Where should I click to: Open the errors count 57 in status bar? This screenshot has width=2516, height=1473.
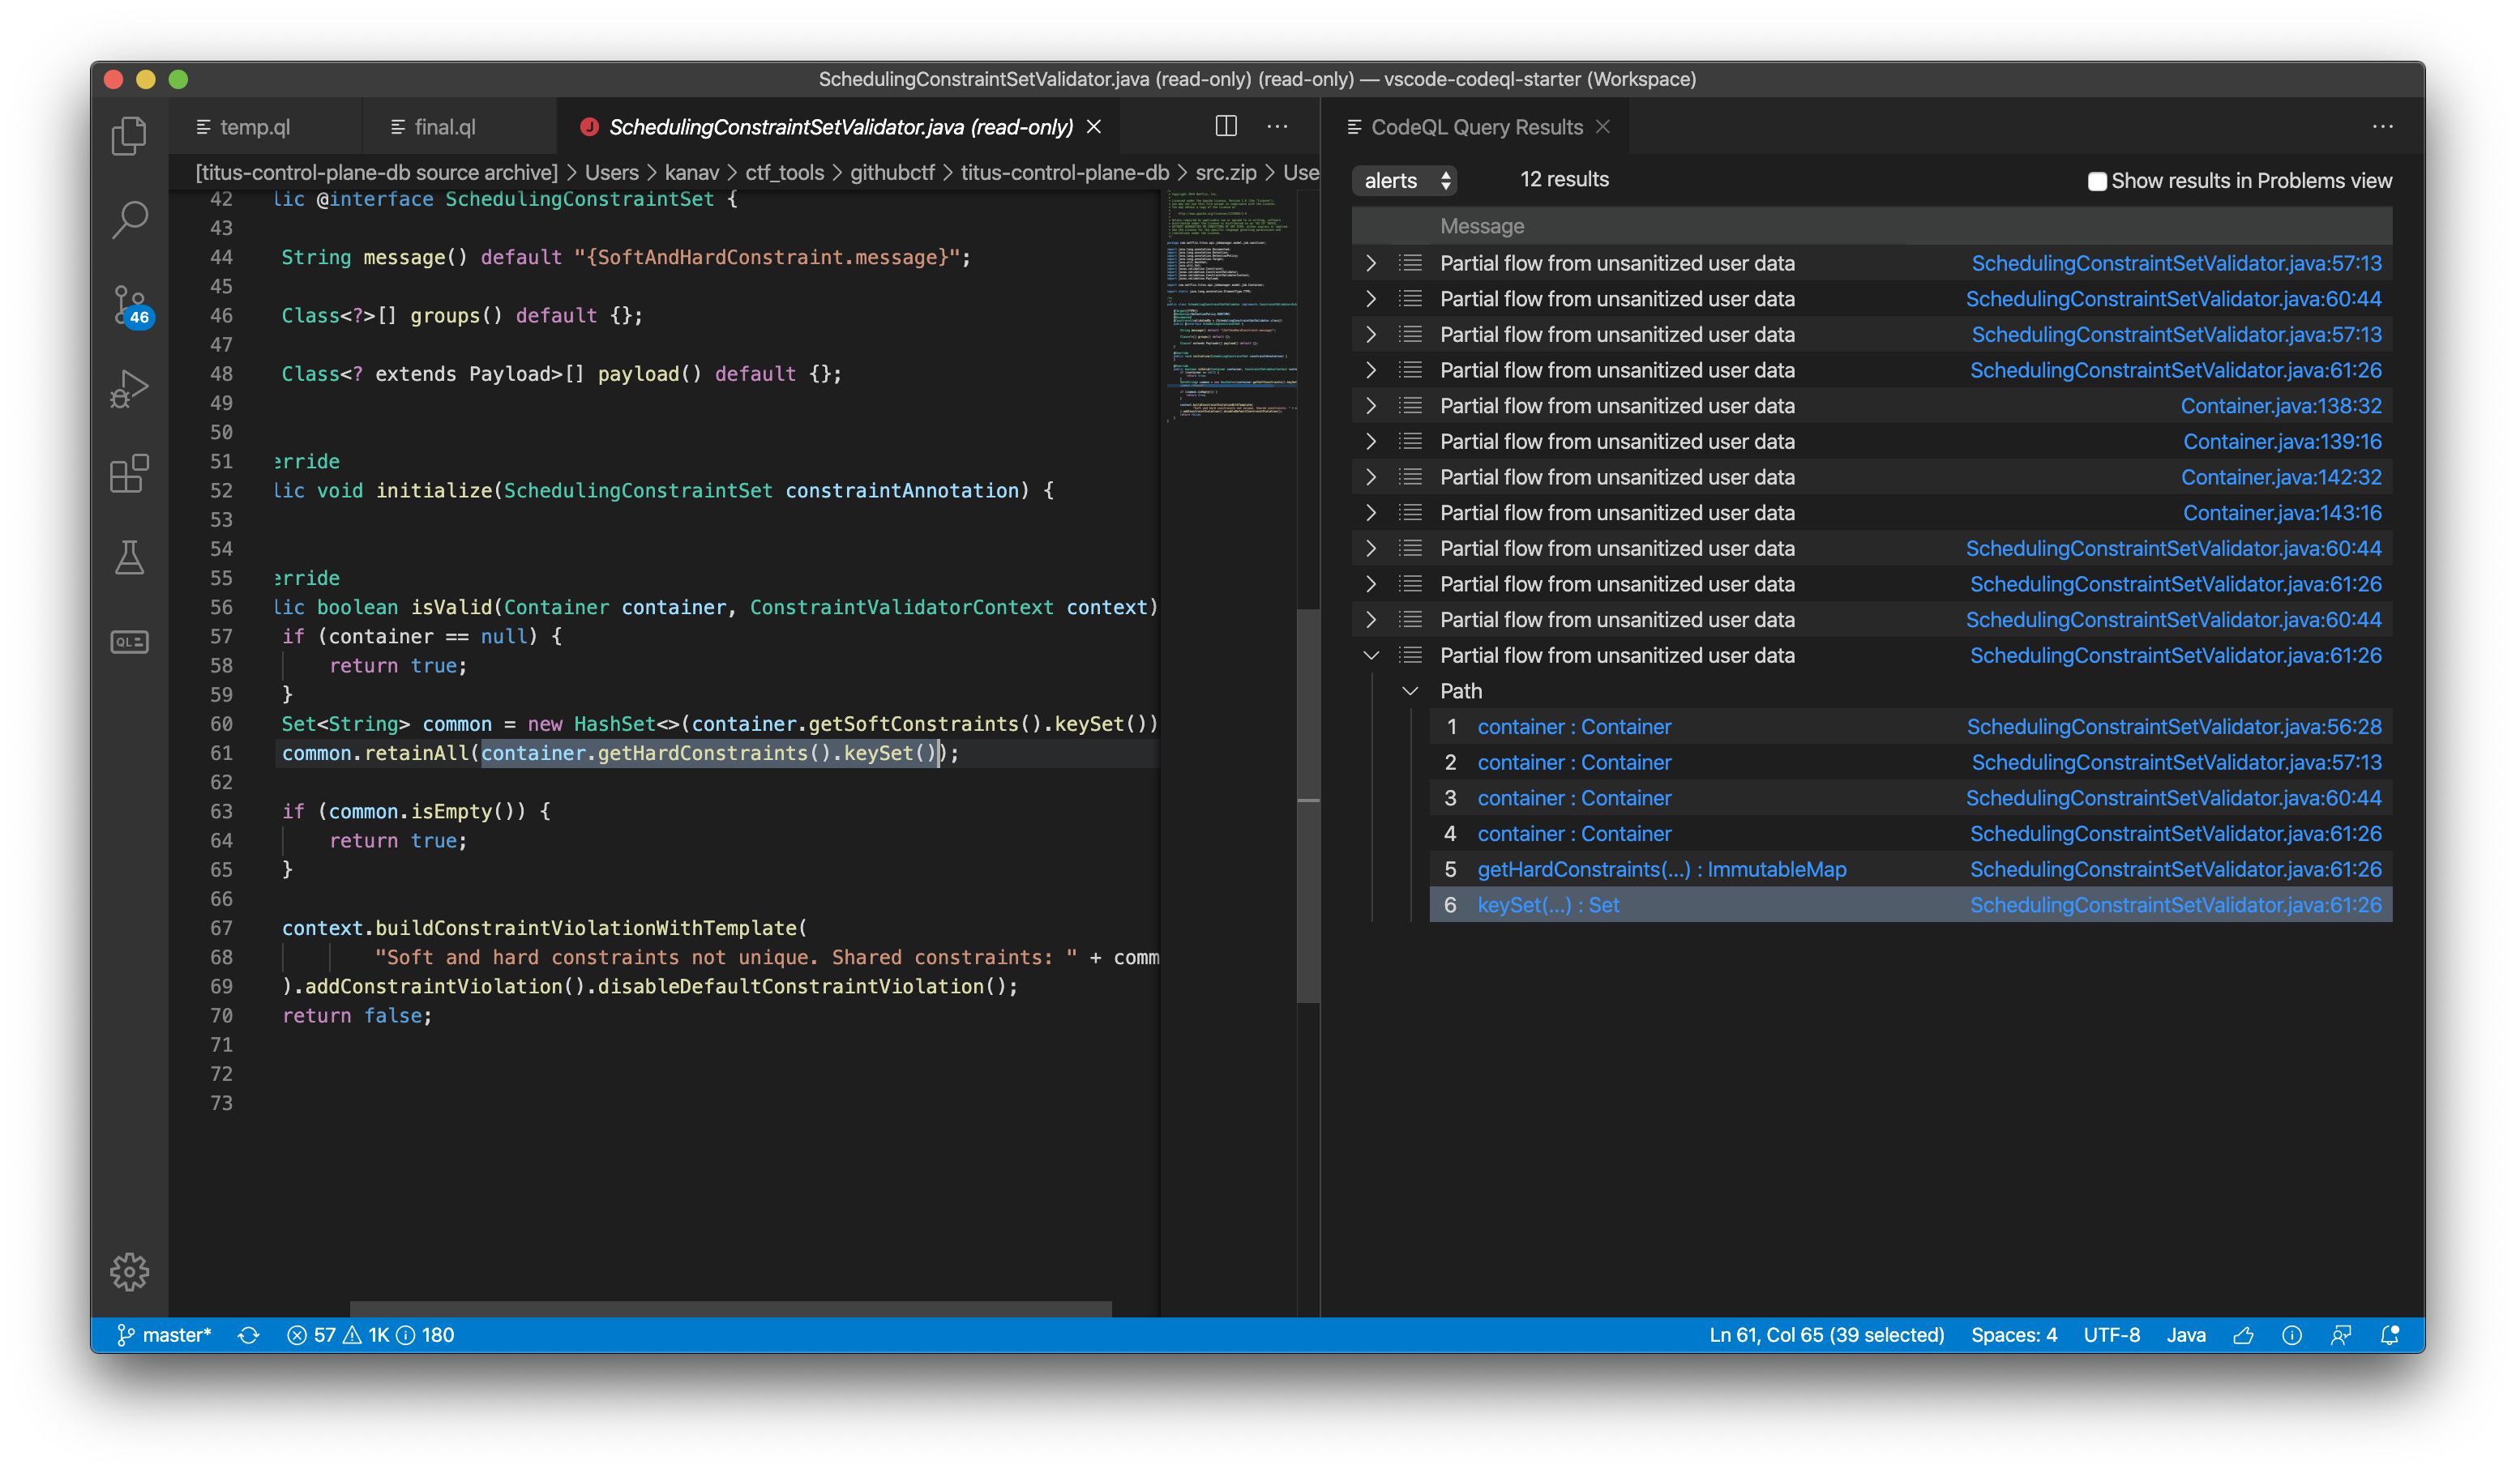(311, 1335)
